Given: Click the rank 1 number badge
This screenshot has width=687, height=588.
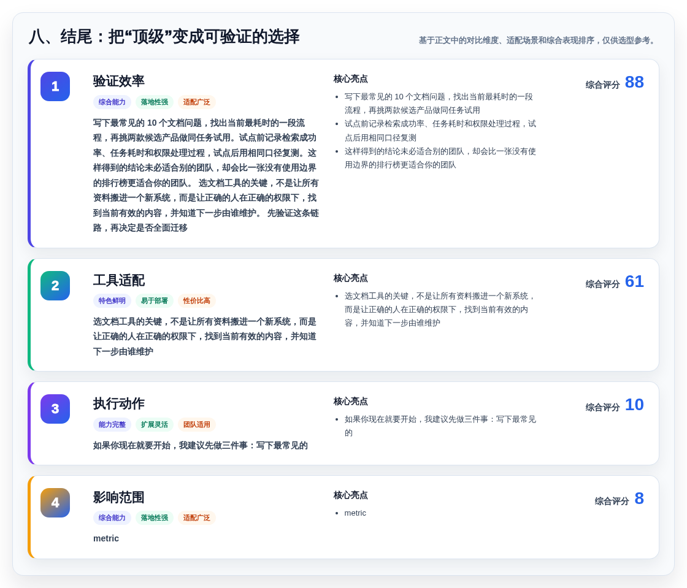Looking at the screenshot, I should click(55, 86).
